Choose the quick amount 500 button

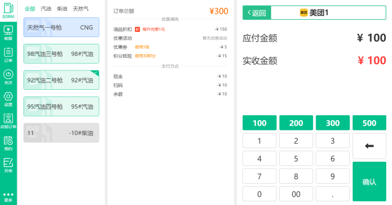369,123
